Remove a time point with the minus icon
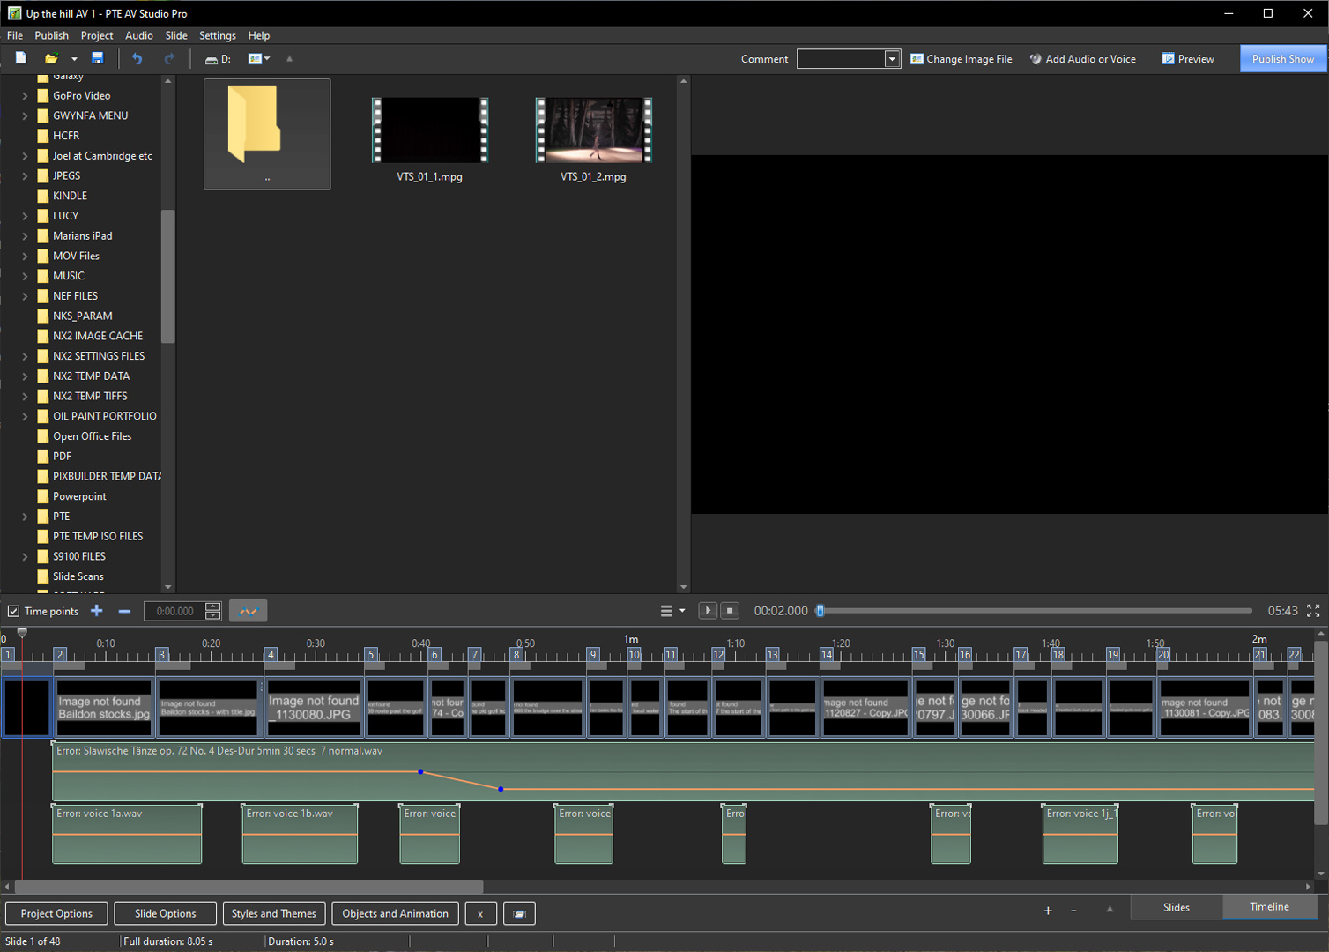 coord(124,611)
